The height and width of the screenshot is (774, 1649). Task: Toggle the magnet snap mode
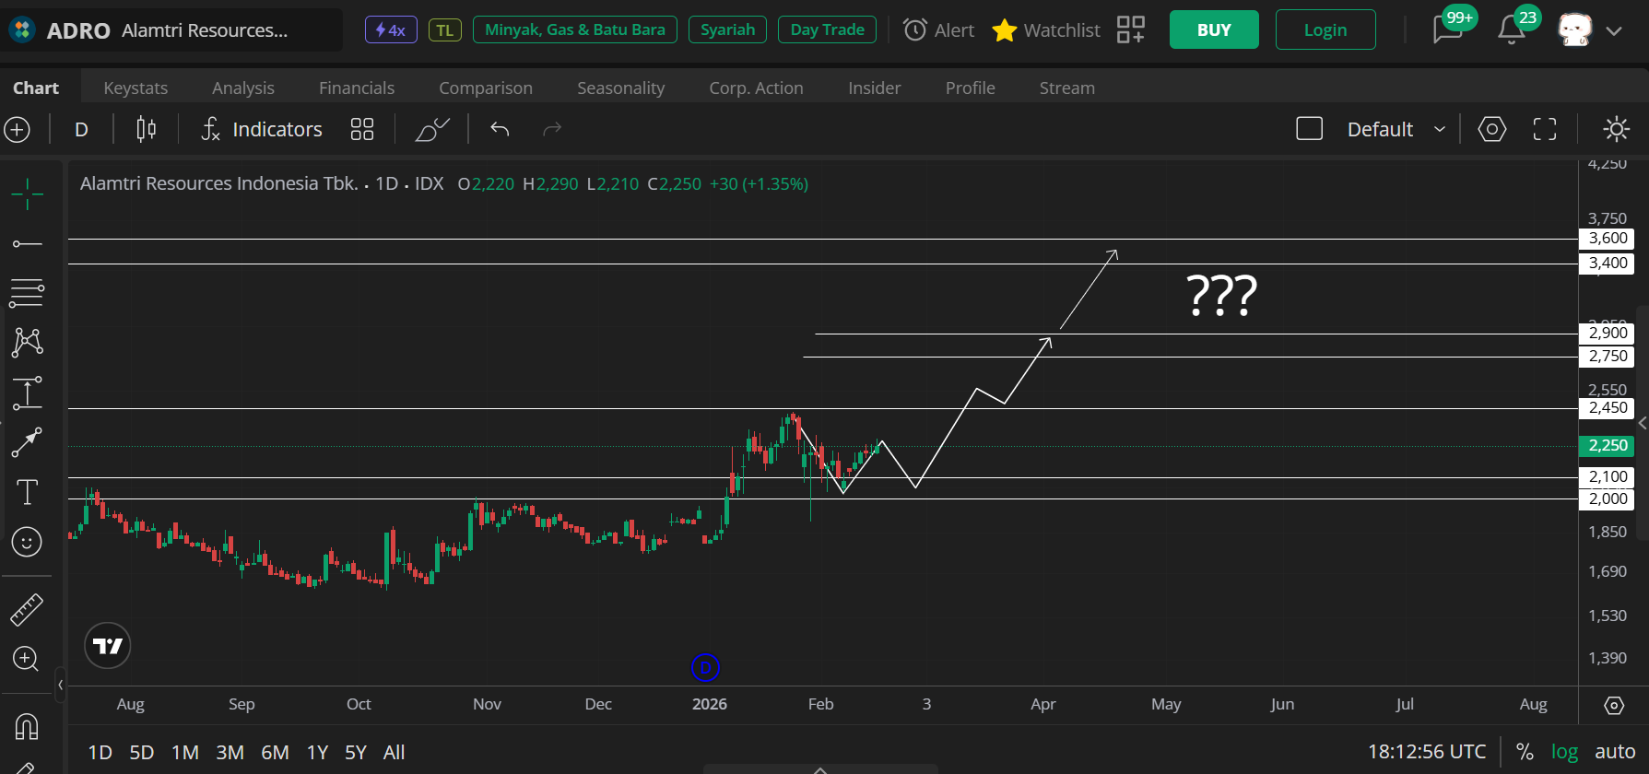(27, 727)
